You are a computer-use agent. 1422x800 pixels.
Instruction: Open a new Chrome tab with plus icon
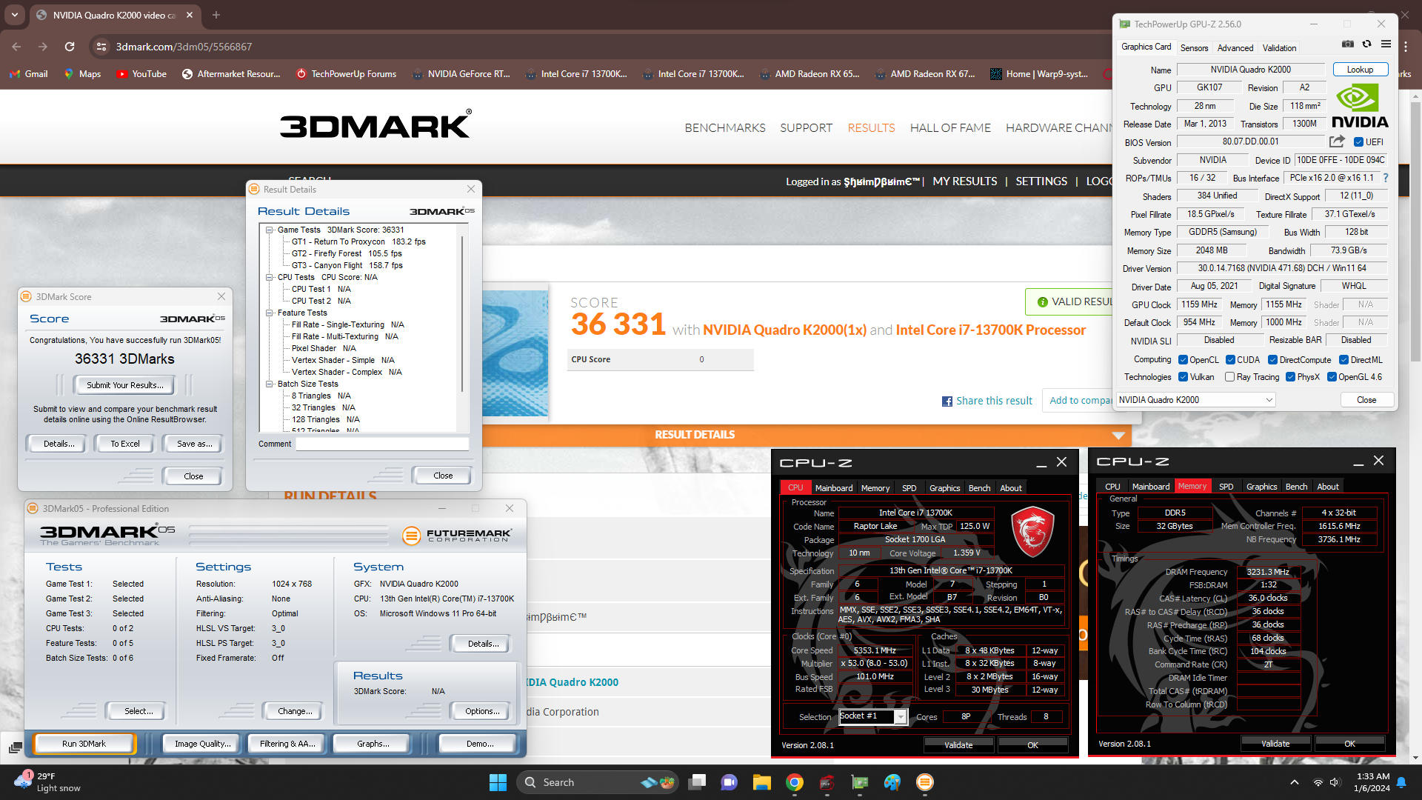pos(216,15)
